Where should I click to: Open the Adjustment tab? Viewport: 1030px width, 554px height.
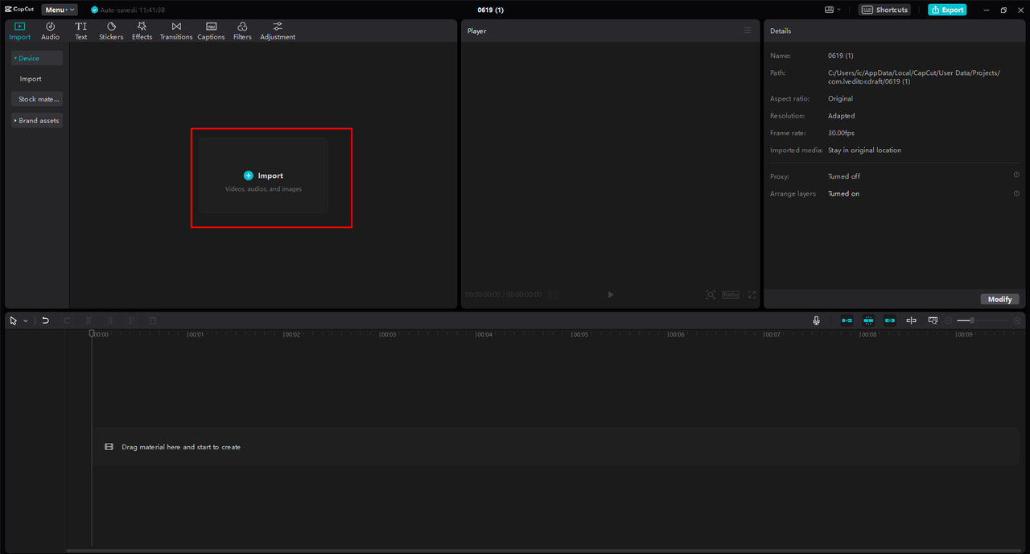point(278,31)
